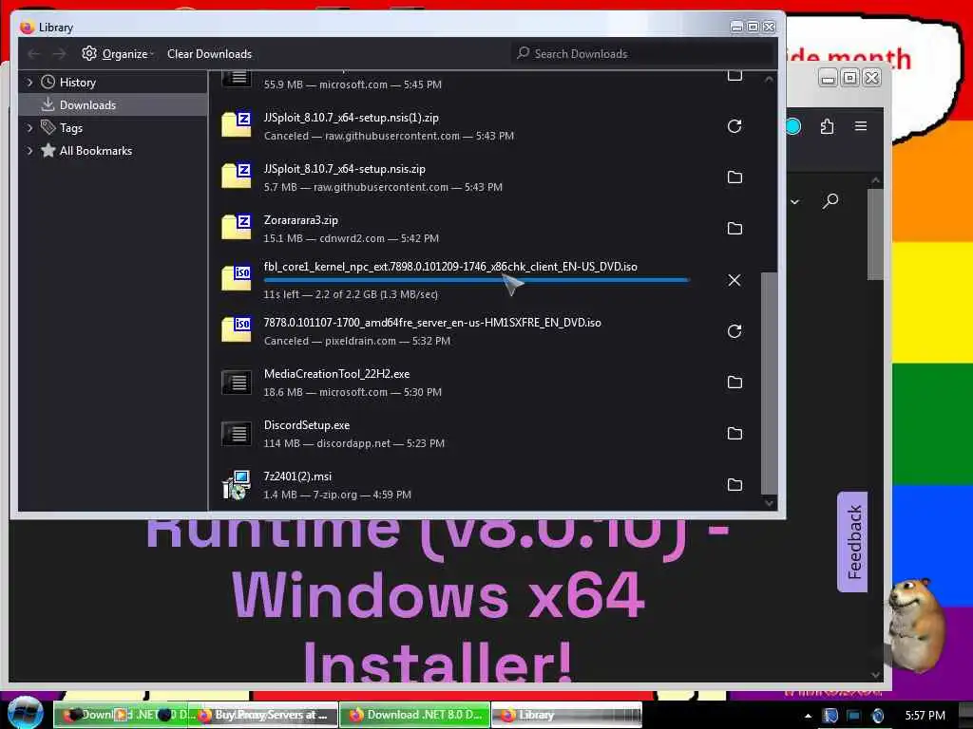The image size is (973, 729).
Task: Switch to Buy Proxy Servers taskbar window
Action: pyautogui.click(x=264, y=715)
